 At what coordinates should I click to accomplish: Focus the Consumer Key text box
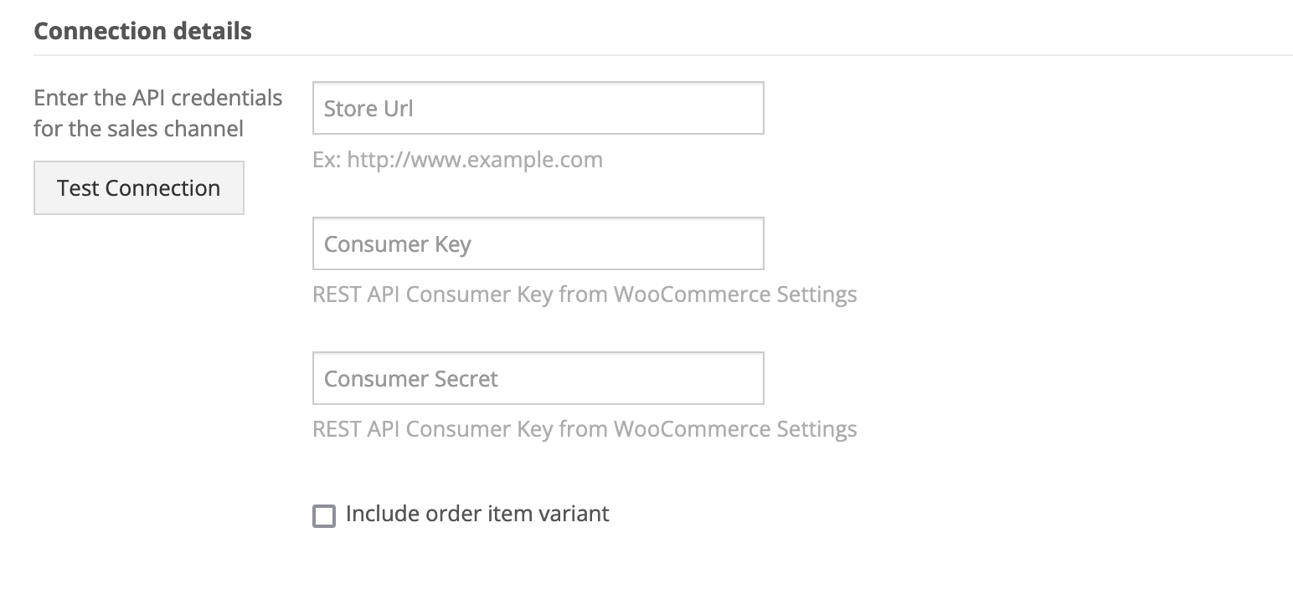tap(538, 243)
